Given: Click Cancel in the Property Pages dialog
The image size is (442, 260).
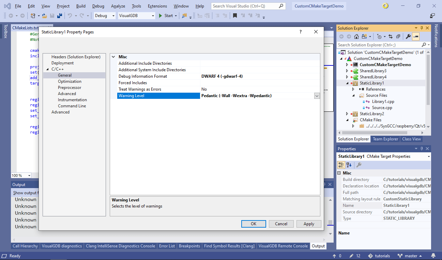Looking at the screenshot, I should [x=281, y=224].
